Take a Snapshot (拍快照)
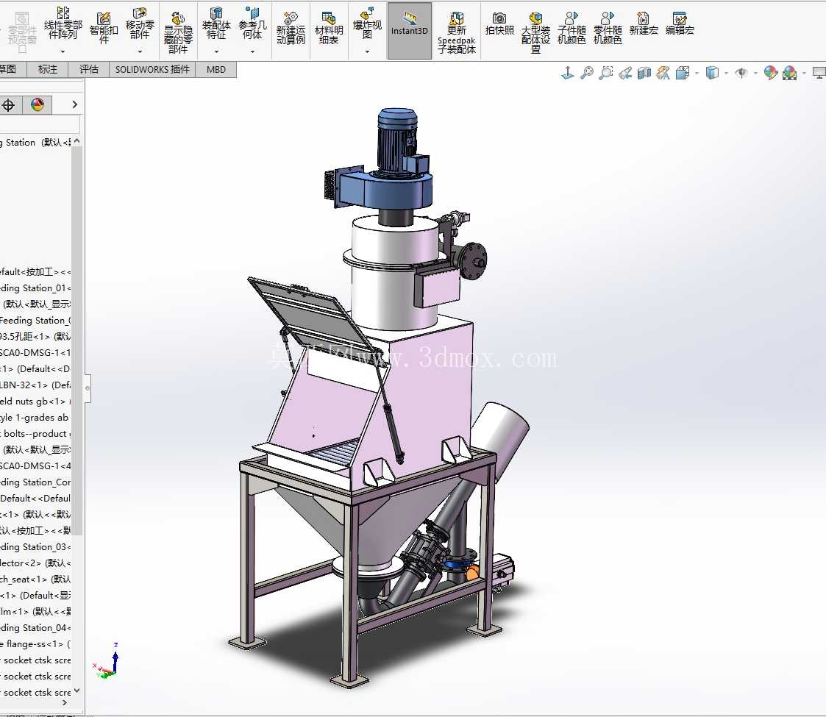 click(499, 24)
